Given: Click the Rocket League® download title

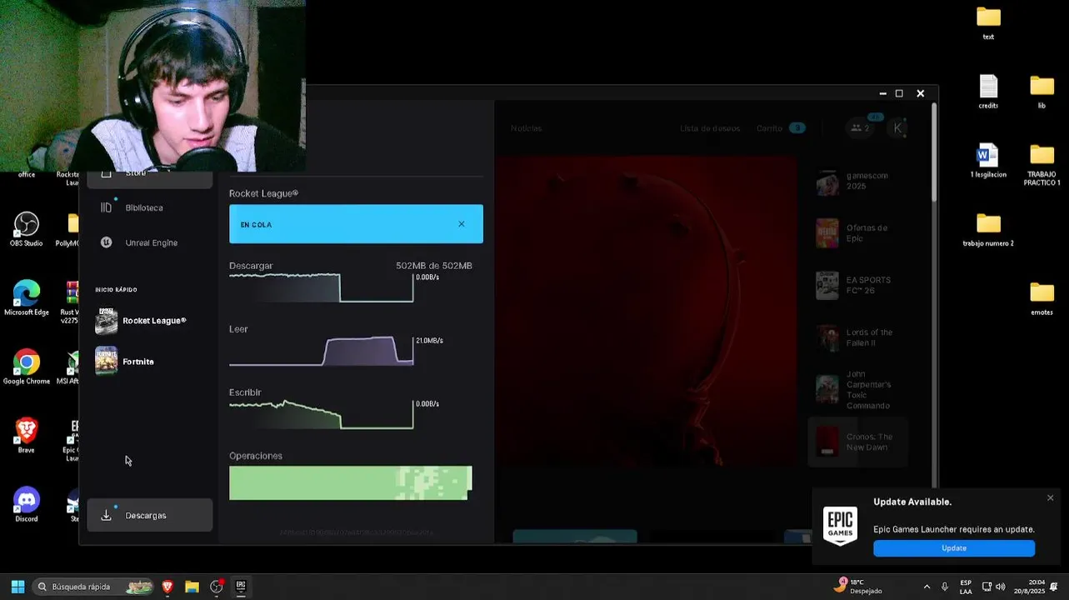Looking at the screenshot, I should click(x=263, y=193).
